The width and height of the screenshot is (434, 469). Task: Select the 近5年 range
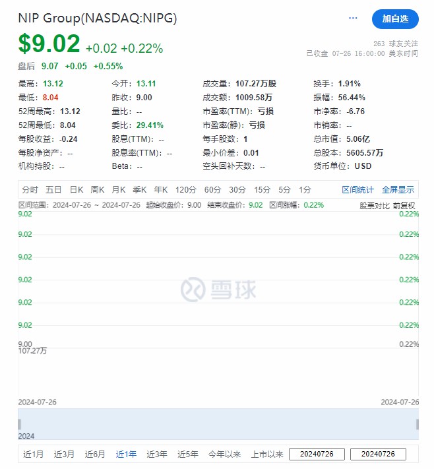point(187,454)
